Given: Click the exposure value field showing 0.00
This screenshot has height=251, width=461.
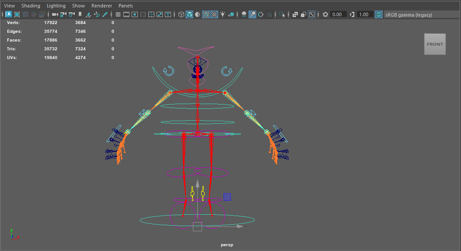Looking at the screenshot, I should [x=337, y=14].
